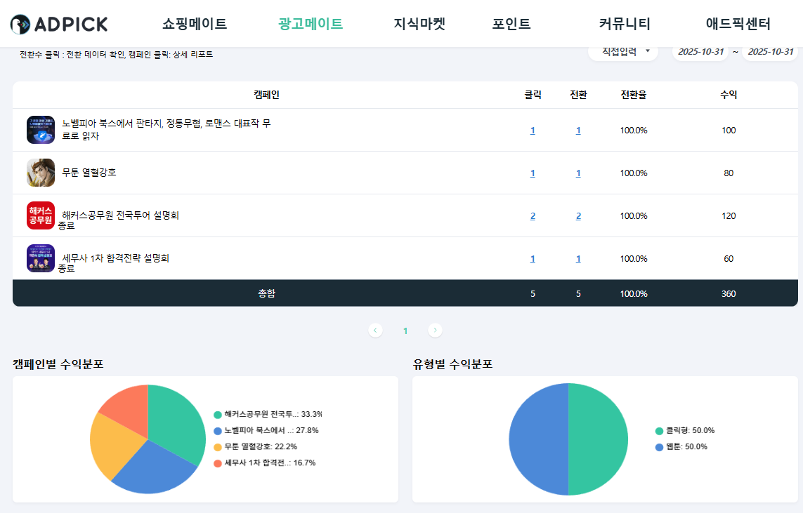
Task: Open click count link for 해커스공무원 row
Action: pos(533,216)
